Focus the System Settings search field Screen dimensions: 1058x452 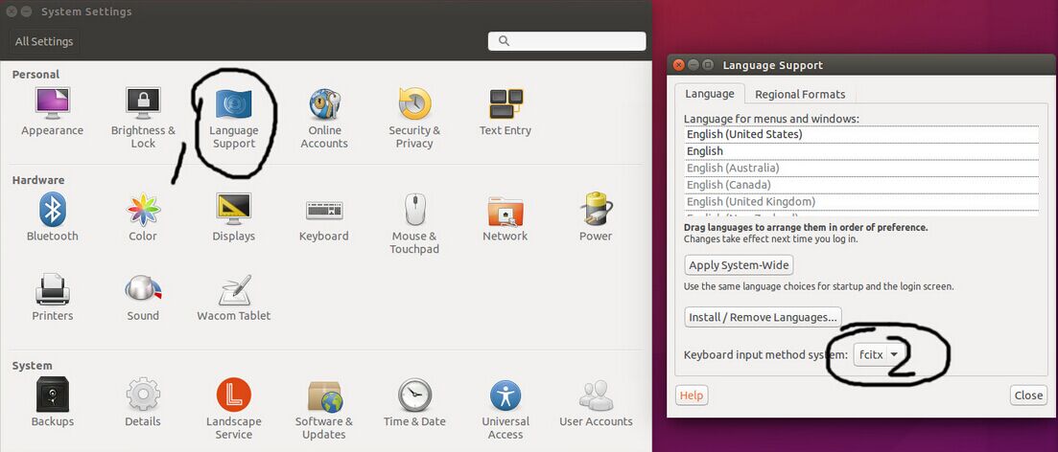point(567,41)
